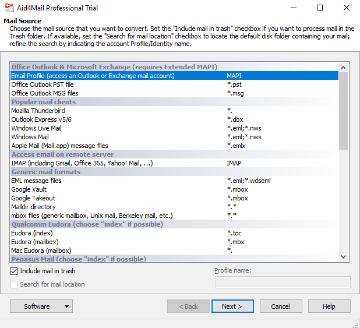Viewport: 360px width, 328px height.
Task: Open the Software dropdown button
Action: pyautogui.click(x=41, y=306)
